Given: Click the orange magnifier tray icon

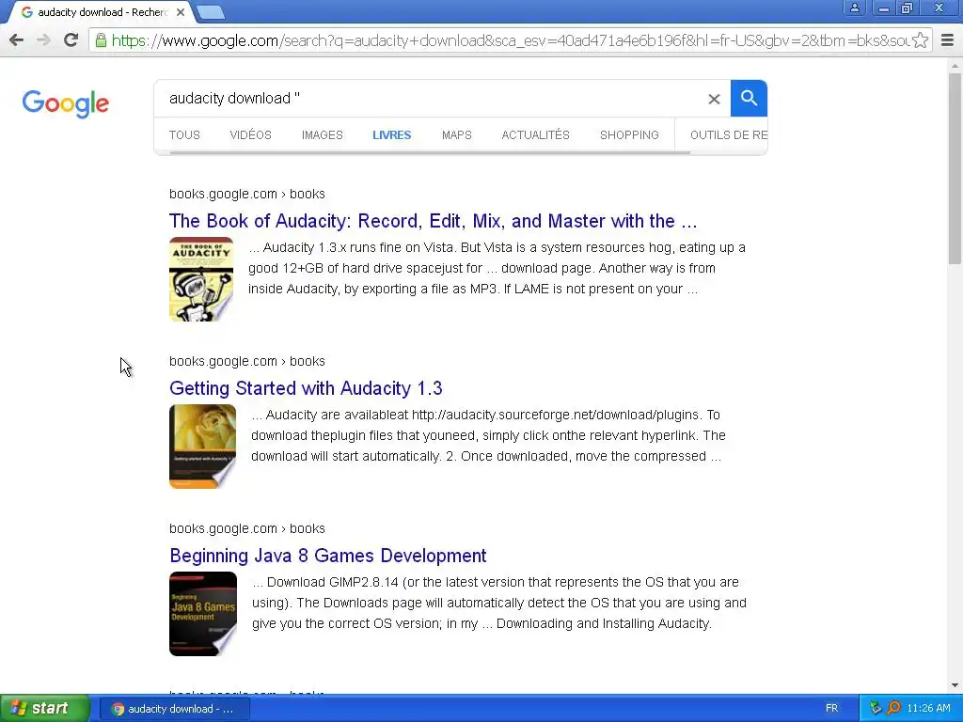Looking at the screenshot, I should pyautogui.click(x=893, y=709).
